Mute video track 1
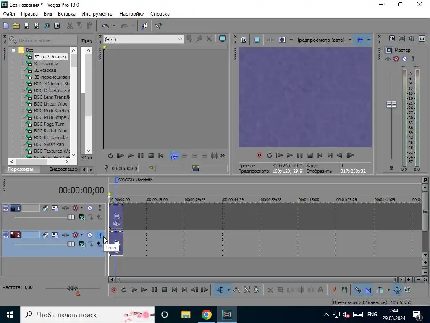 click(90, 208)
